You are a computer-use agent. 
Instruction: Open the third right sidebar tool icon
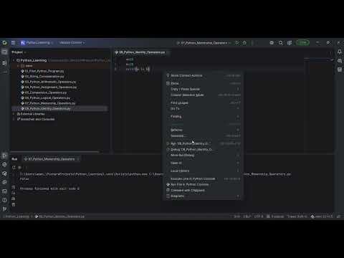[340, 70]
